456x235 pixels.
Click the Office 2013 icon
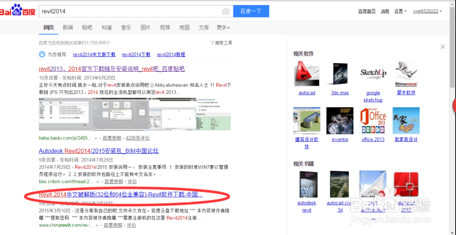373,121
